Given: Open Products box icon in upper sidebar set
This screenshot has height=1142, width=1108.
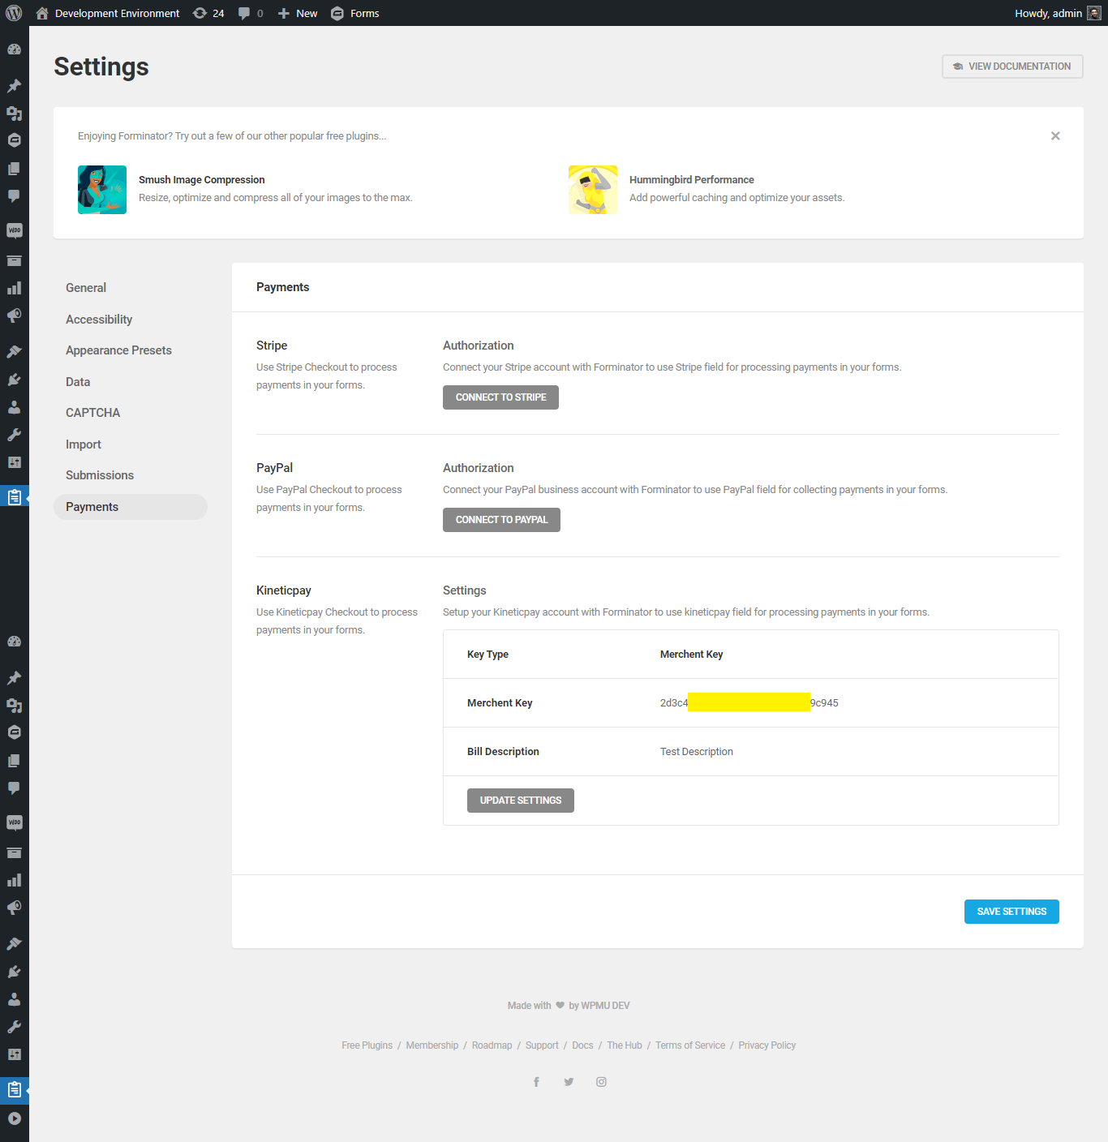Looking at the screenshot, I should click(x=14, y=261).
